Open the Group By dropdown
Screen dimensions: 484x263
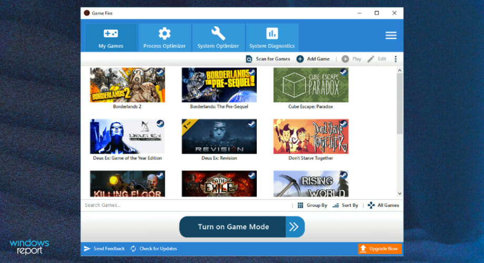[312, 205]
